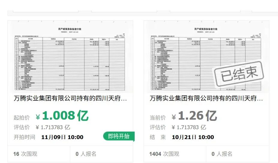Click the 开拍时间 label
278x163 pixels.
click(x=24, y=137)
